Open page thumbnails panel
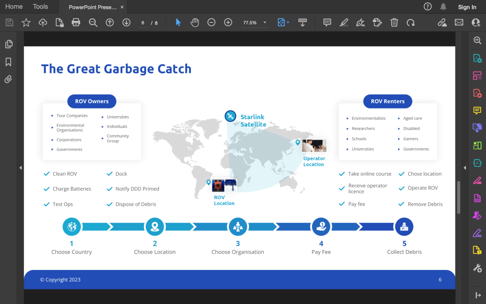The height and width of the screenshot is (304, 486). pos(9,44)
